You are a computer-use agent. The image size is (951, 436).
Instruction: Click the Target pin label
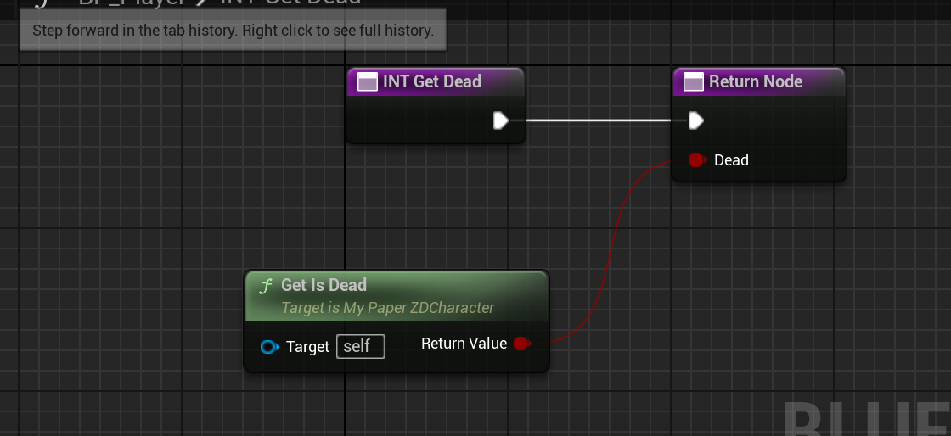coord(307,346)
